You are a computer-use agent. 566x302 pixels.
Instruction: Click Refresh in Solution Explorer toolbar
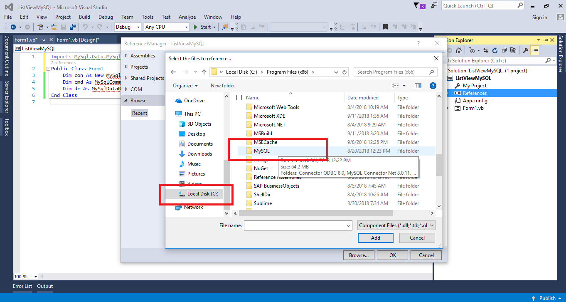[495, 50]
